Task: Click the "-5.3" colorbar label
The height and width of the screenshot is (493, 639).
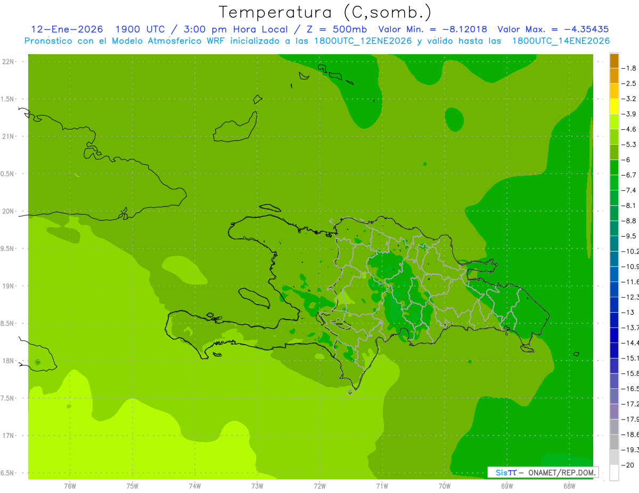Action: click(629, 144)
